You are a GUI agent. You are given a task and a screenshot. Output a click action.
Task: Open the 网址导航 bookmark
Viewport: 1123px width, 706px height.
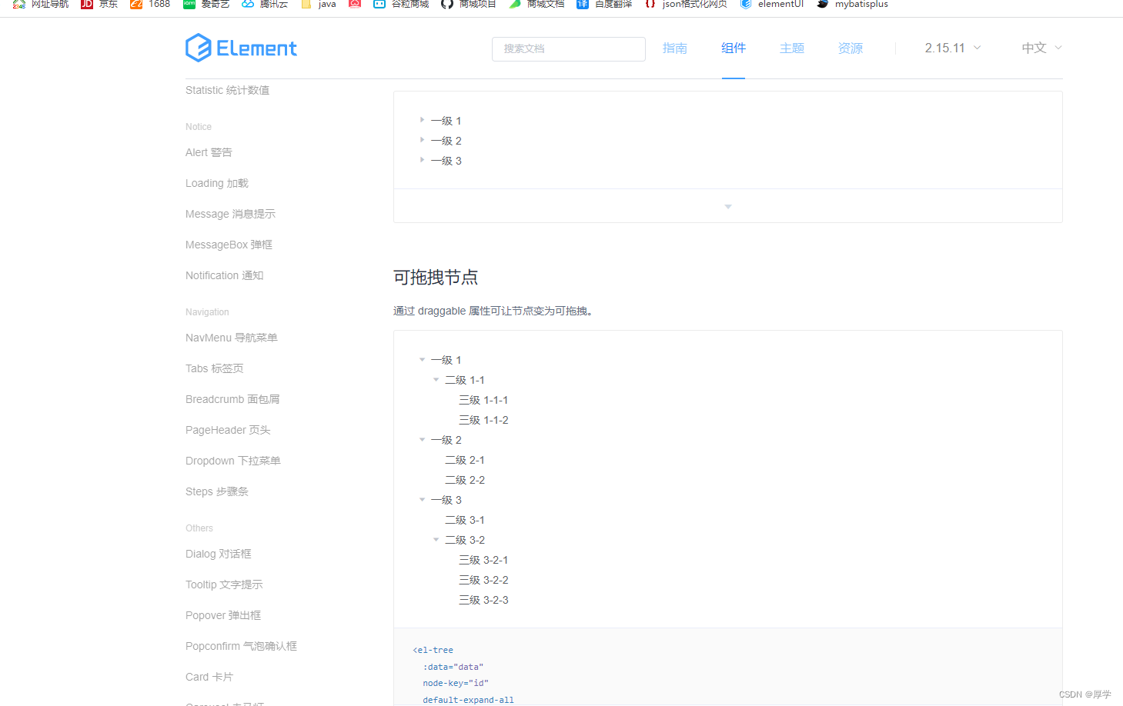click(x=41, y=4)
